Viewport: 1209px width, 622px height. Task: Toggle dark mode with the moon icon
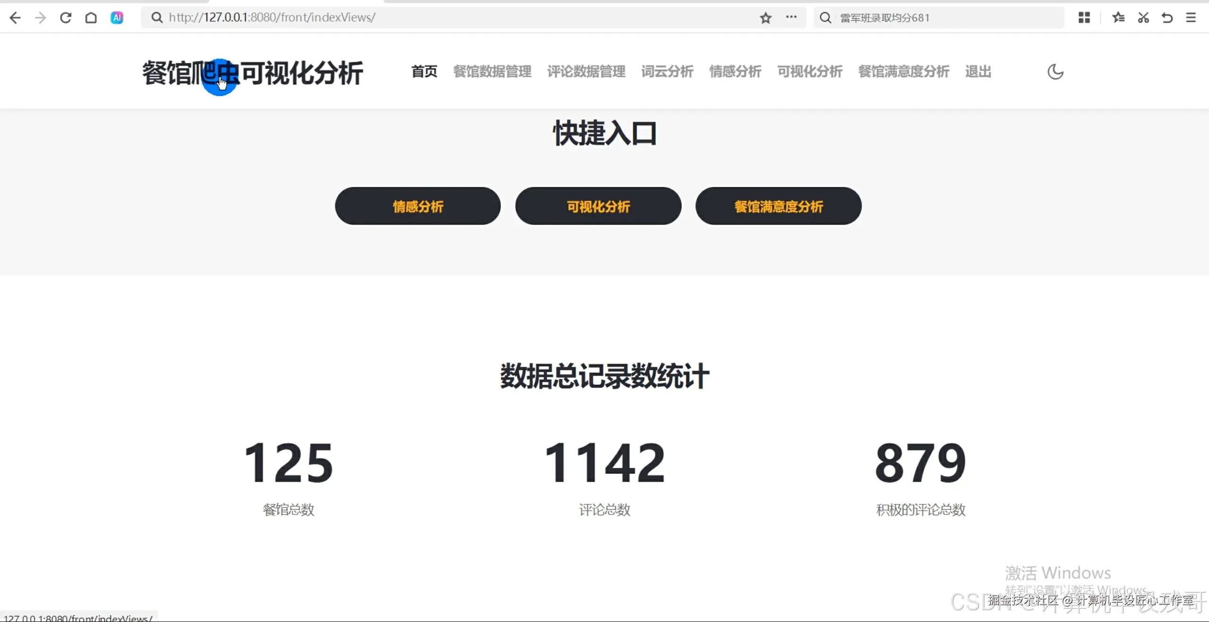tap(1056, 72)
